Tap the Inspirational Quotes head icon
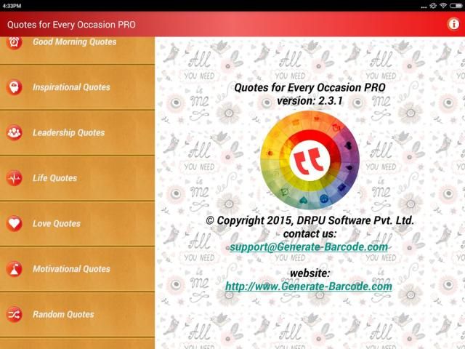465x349 pixels. point(14,87)
